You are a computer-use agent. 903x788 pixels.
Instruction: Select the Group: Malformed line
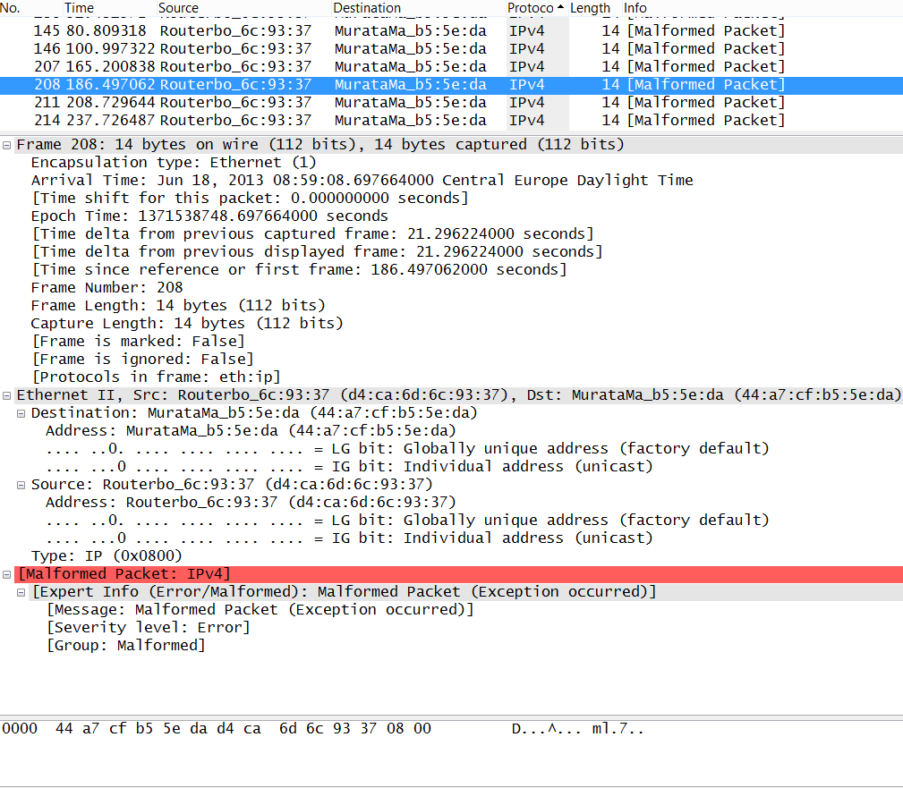click(x=125, y=645)
